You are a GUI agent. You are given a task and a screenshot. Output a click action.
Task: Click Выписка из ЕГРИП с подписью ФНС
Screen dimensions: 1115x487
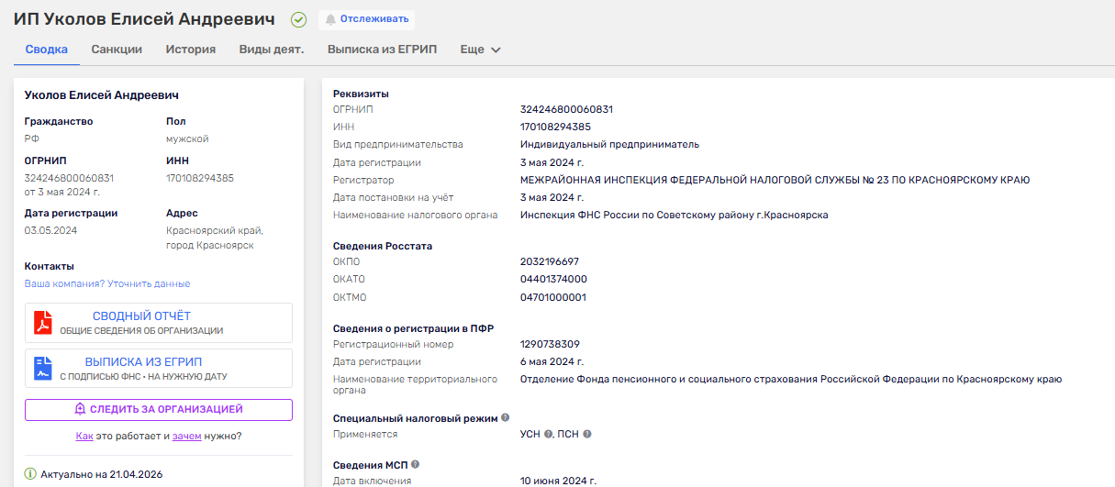coord(159,368)
